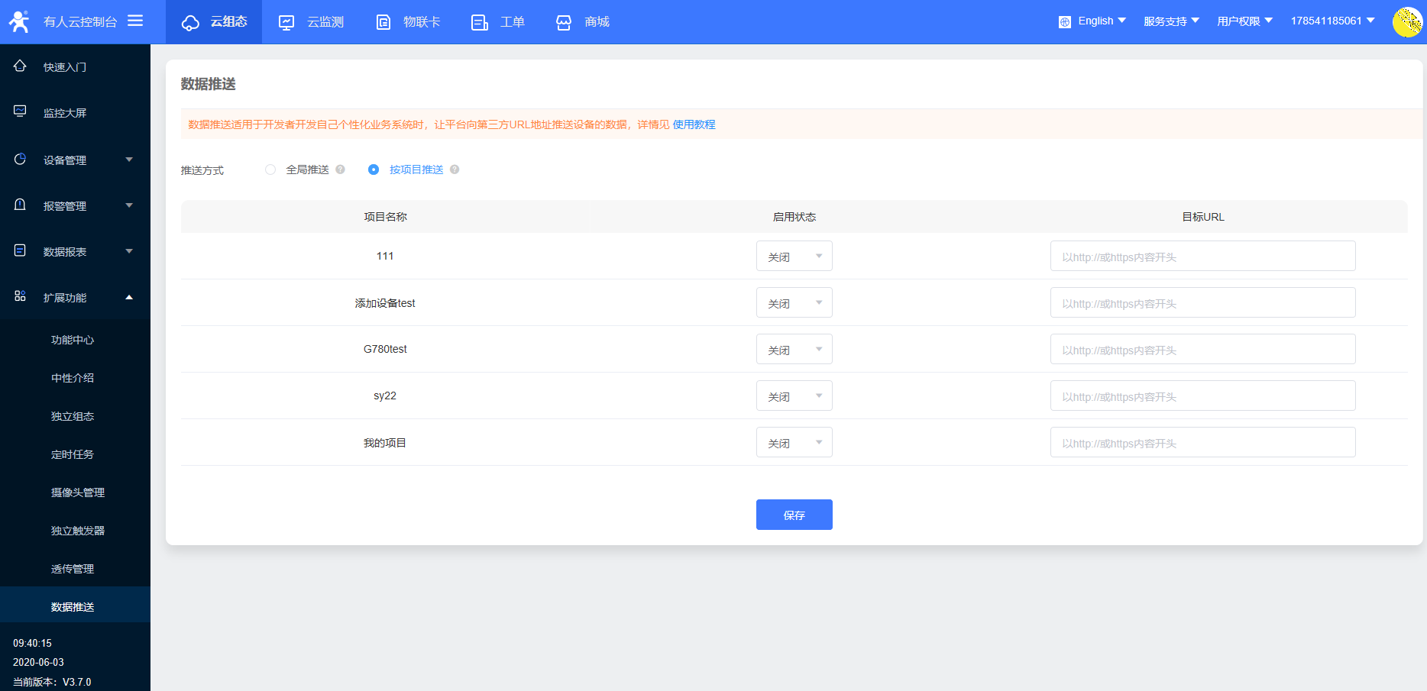This screenshot has width=1427, height=691.
Task: Click the SIM card icon for 物联卡
Action: (383, 23)
